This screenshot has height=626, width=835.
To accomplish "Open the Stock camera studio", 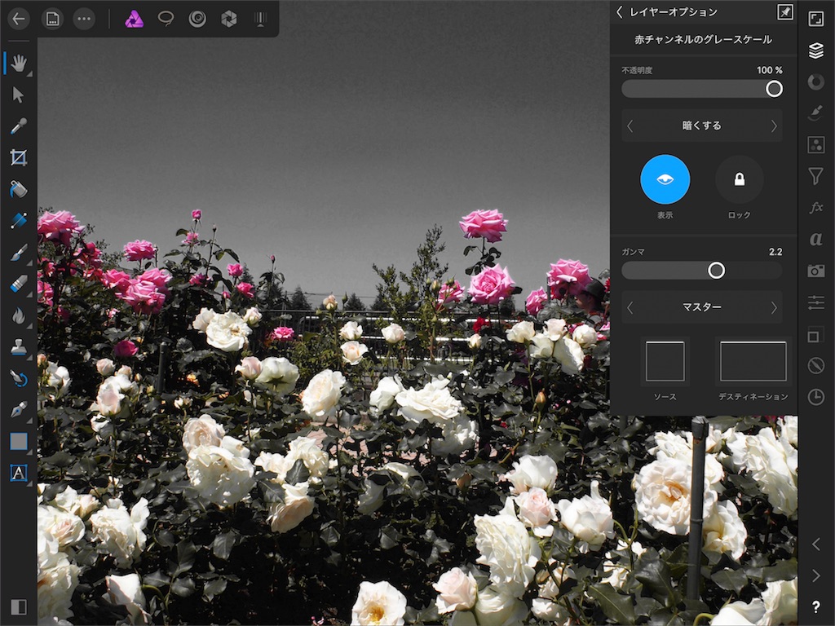I will (815, 271).
